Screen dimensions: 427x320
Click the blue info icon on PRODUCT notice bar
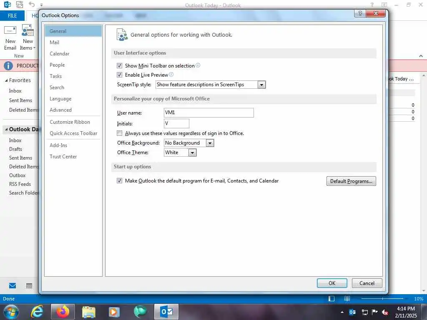tap(8, 65)
